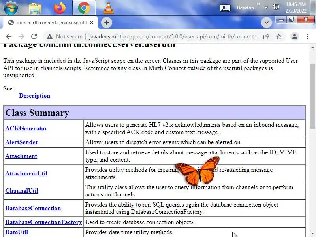Launch File Explorer from the taskbar
This screenshot has width=316, height=237.
coord(35,8)
